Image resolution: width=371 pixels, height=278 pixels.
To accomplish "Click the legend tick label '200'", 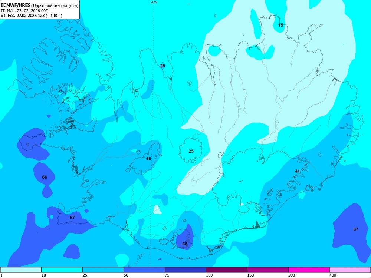I will coord(292,275).
